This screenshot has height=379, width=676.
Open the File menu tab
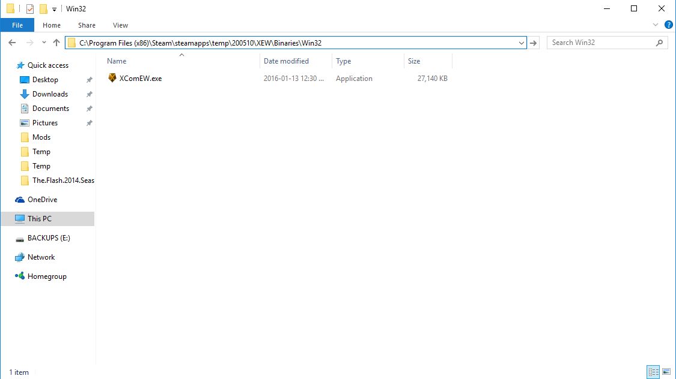[17, 25]
